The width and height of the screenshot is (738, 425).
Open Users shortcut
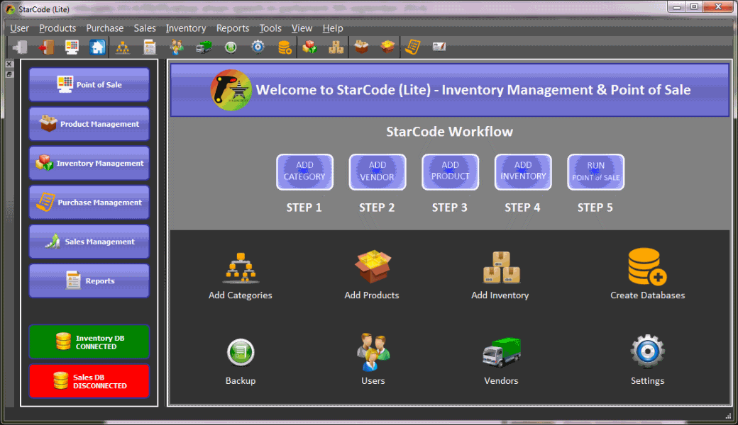click(373, 360)
